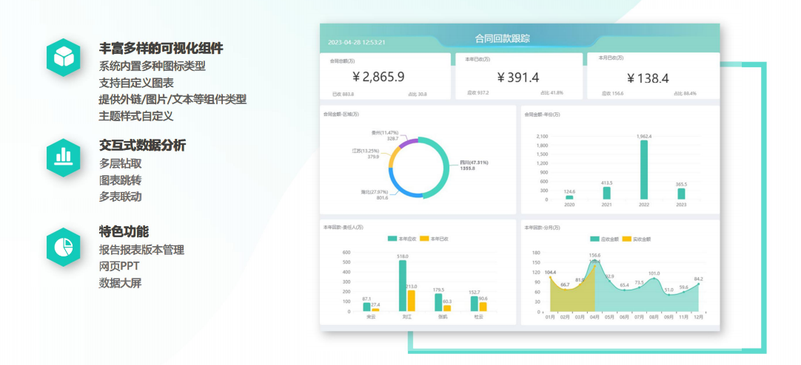The height and width of the screenshot is (365, 801).
Task: Click the 2021 bar valued 413.5
Action: point(606,193)
